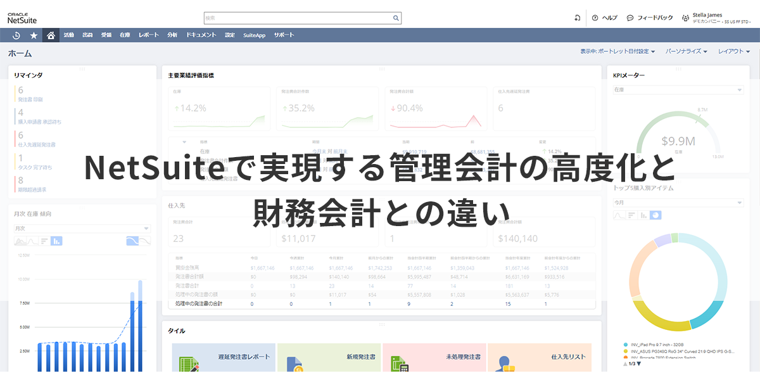
Task: Open the recent records history icon
Action: coord(16,35)
